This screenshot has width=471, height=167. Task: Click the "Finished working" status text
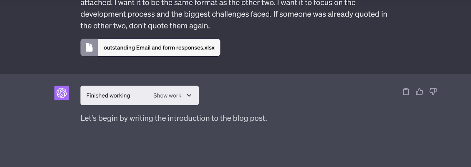tap(108, 95)
